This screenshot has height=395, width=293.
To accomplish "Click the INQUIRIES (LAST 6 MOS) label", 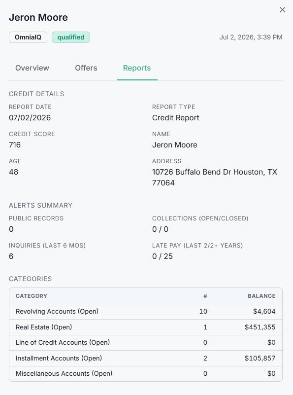I will [x=47, y=246].
